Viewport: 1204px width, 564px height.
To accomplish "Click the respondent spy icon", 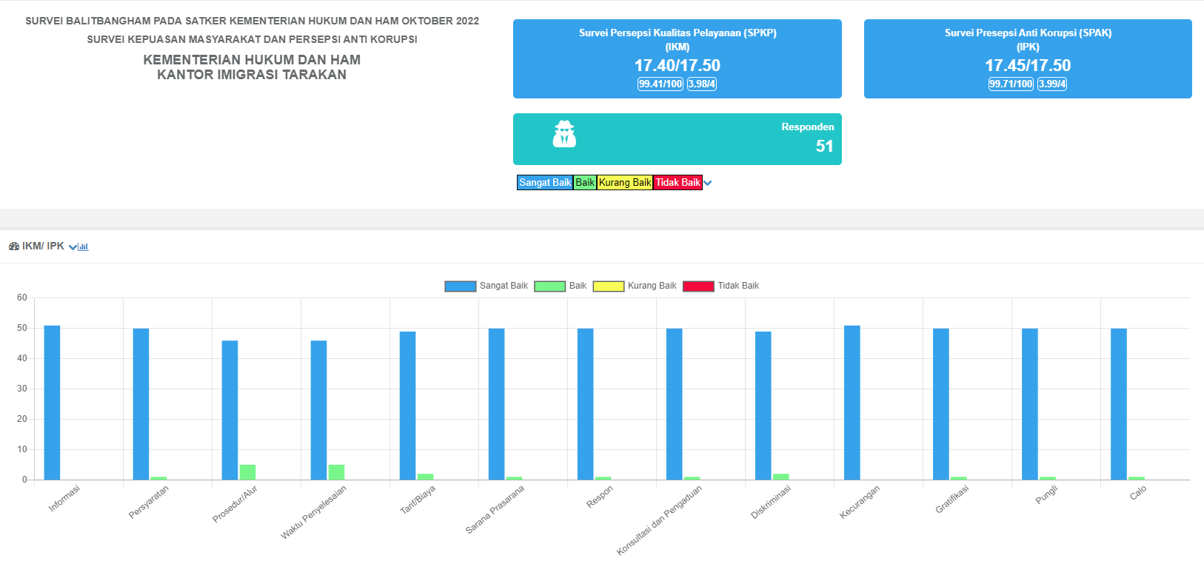I will pyautogui.click(x=564, y=134).
